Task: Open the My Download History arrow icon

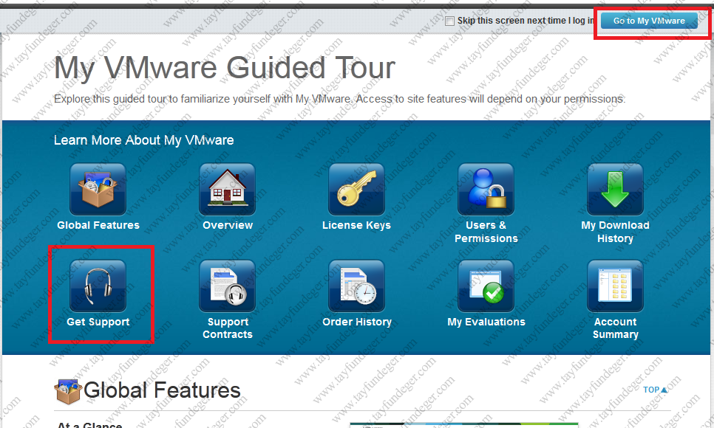Action: (615, 189)
